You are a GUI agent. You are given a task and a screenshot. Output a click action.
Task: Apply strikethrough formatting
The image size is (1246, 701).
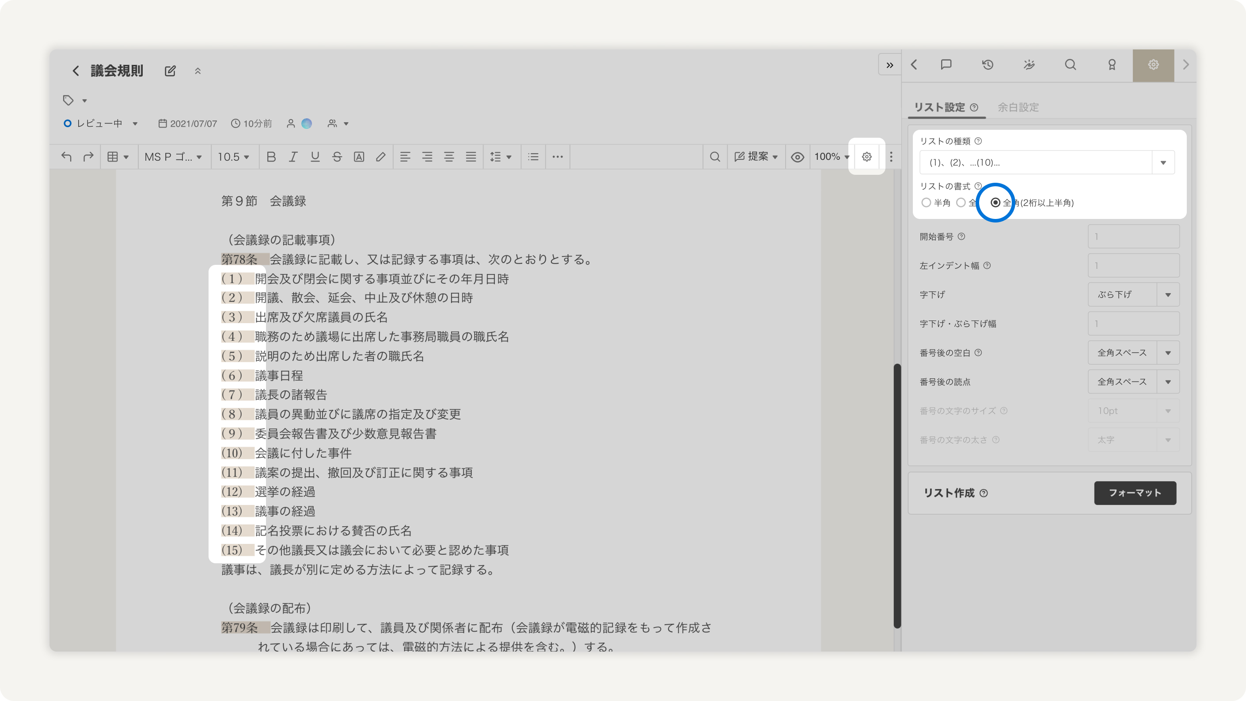(x=337, y=157)
